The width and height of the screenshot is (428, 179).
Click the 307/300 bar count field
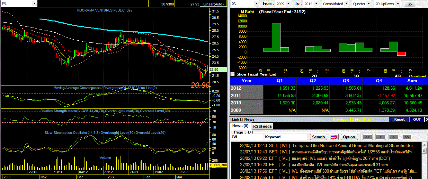coord(162,4)
